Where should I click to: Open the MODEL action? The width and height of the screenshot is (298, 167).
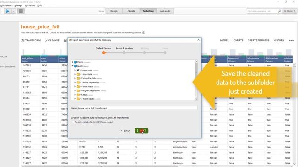[x=224, y=40]
